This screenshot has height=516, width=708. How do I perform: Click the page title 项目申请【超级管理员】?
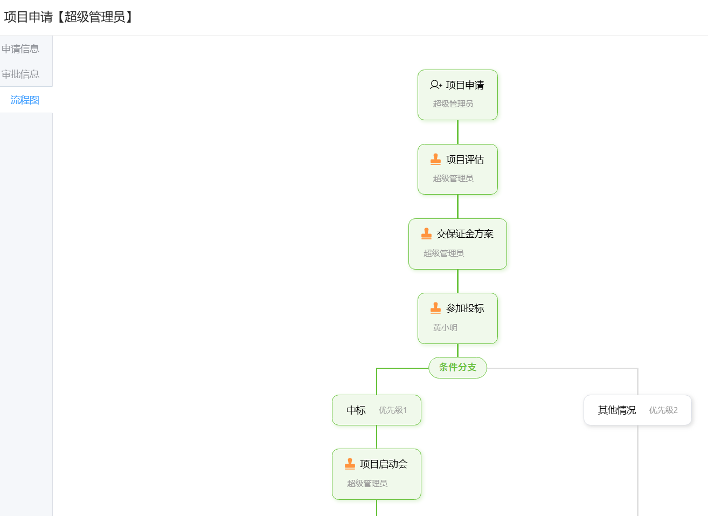(x=68, y=17)
